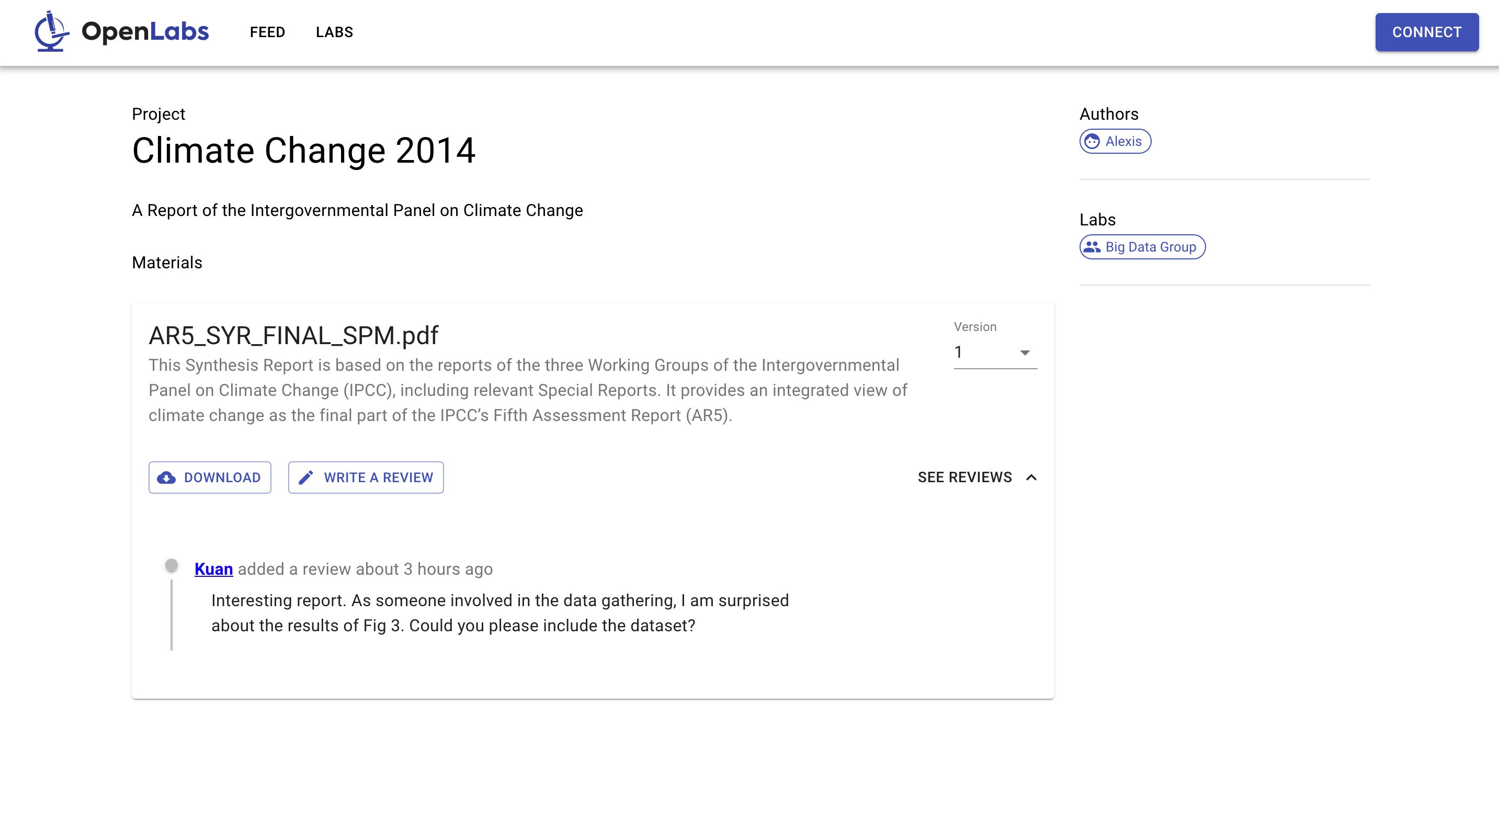This screenshot has width=1499, height=819.
Task: Click the Big Data Group lab icon
Action: [1094, 246]
